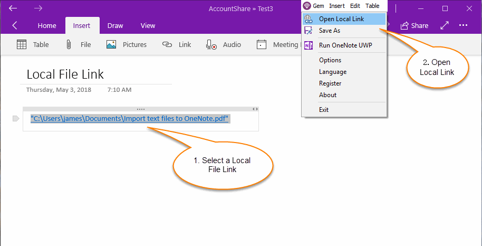Select the Insert ribbon tab
This screenshot has width=482, height=246.
(x=81, y=25)
